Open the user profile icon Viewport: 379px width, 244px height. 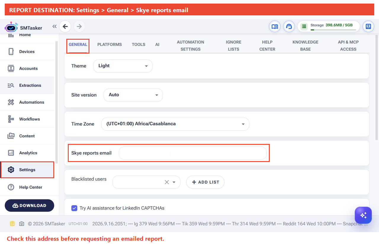coord(368,26)
